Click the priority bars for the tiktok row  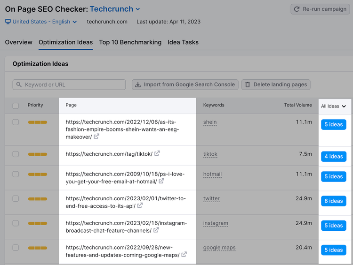pyautogui.click(x=38, y=154)
